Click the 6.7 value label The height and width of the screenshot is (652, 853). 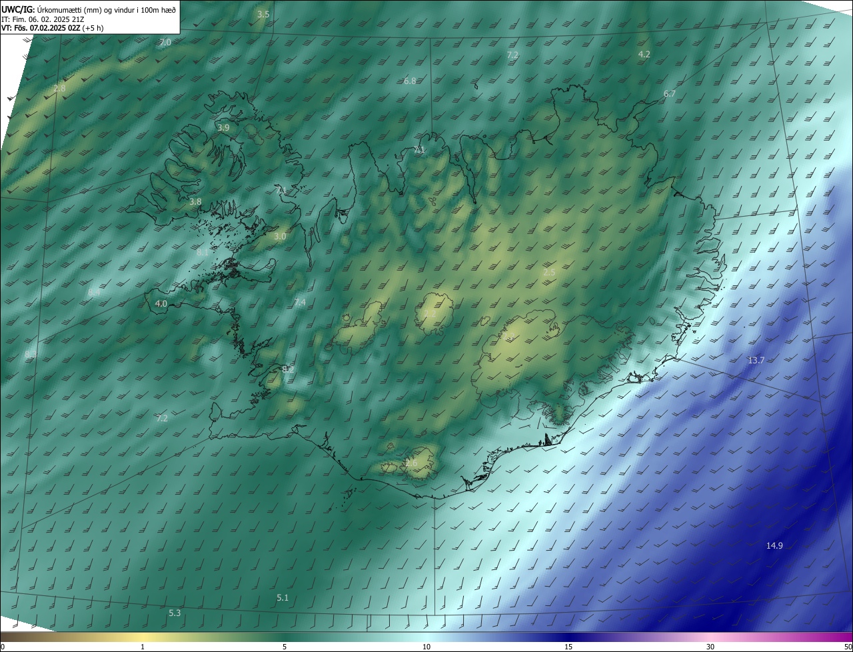click(x=669, y=94)
